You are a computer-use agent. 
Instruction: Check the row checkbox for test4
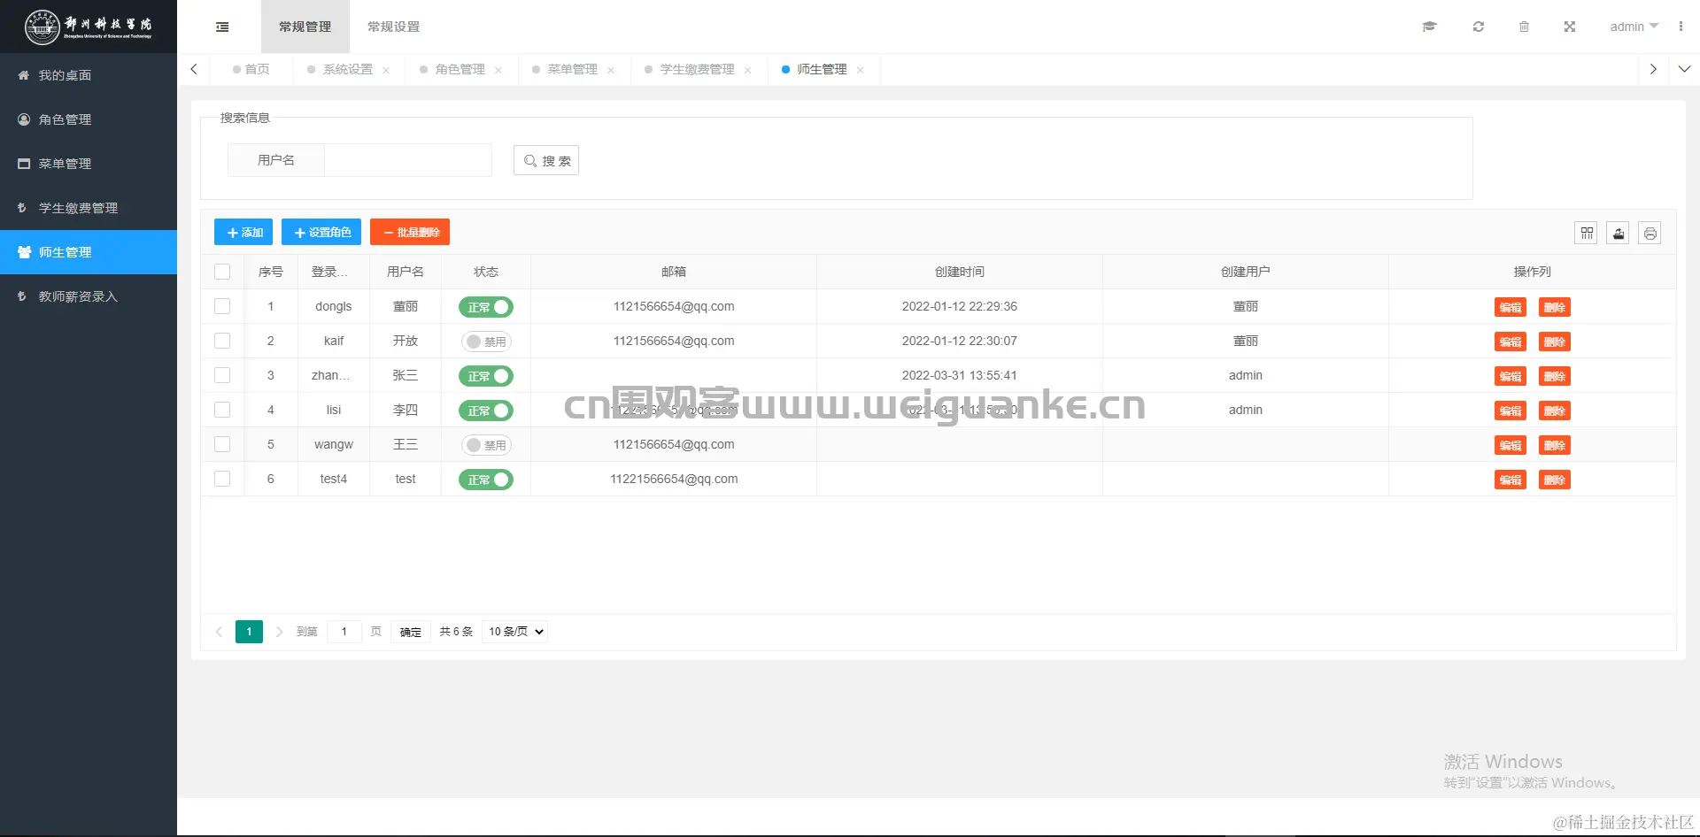[x=222, y=479]
